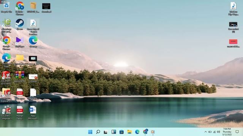Open the notification center icon
Image resolution: width=243 pixels, height=136 pixels.
pyautogui.click(x=237, y=132)
